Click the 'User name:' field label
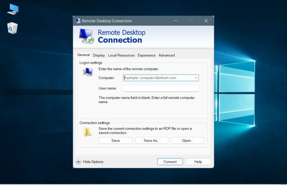Screen dimensions: 287x185 point(107,88)
